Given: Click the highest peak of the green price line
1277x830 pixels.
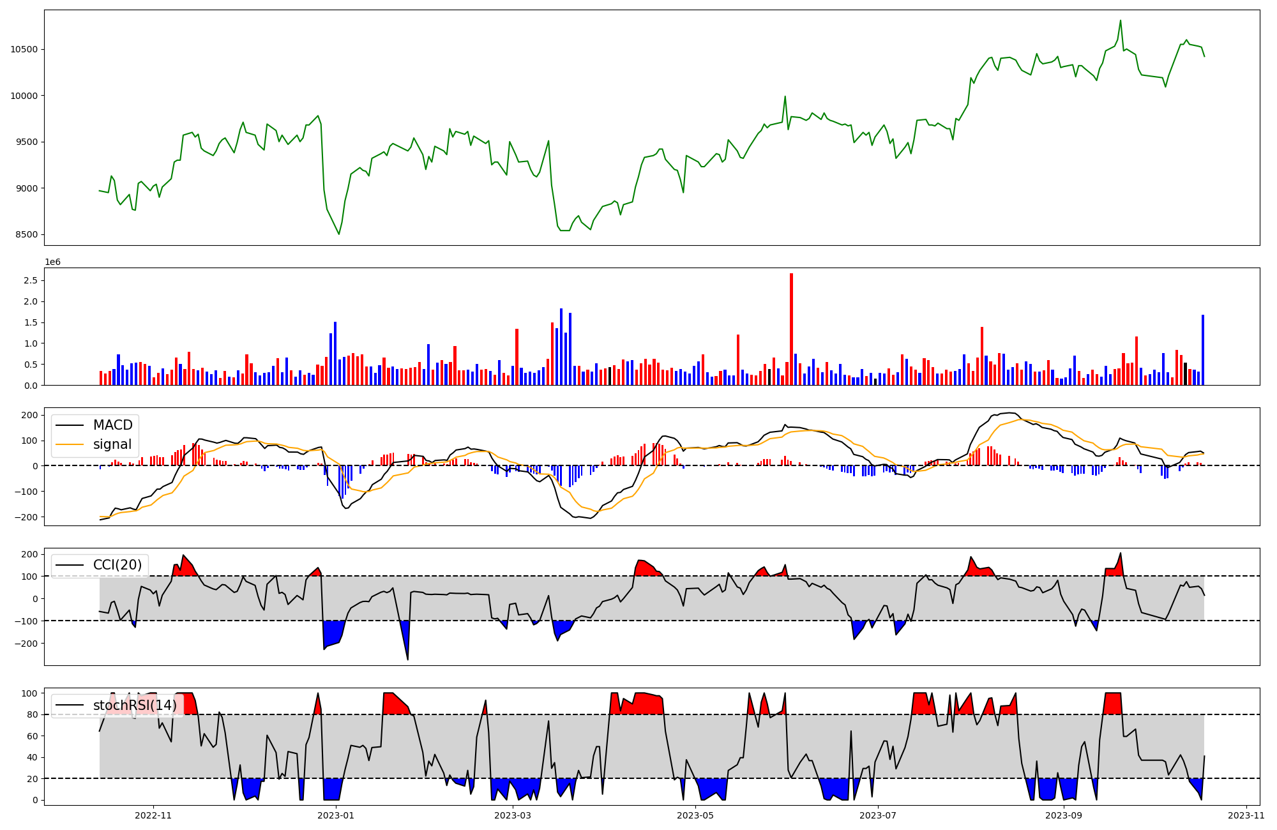Looking at the screenshot, I should [x=1120, y=21].
